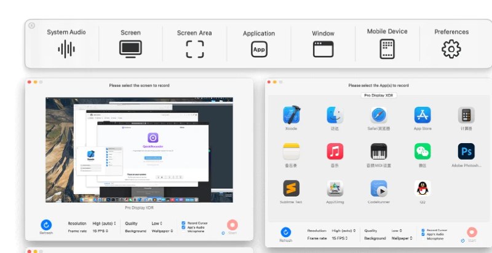The height and width of the screenshot is (253, 492).
Task: Open Background Wallpaper dropdown in App window
Action: click(x=402, y=238)
